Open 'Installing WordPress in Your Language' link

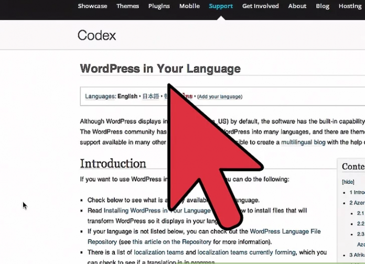pyautogui.click(x=156, y=211)
